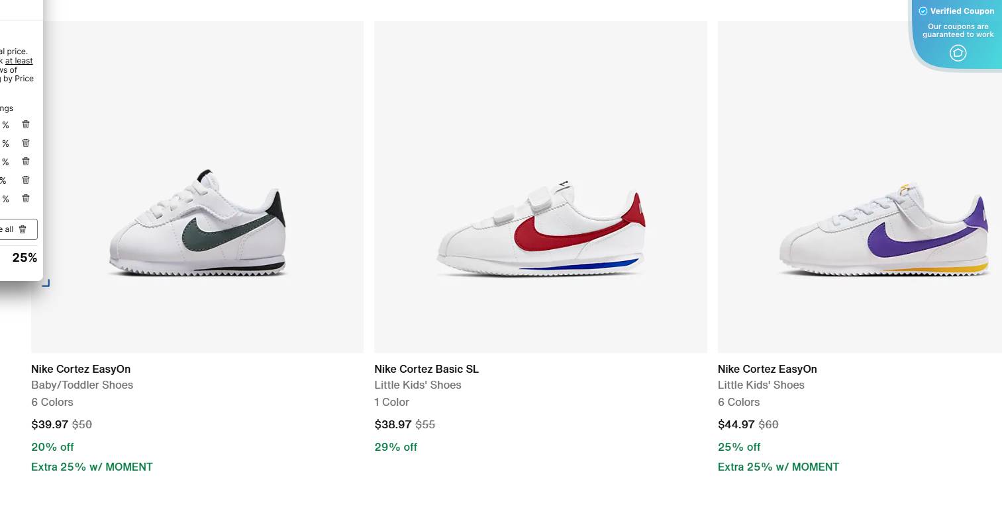Click "6 Colors" under the purple-swoosh EasyOn
Viewport: 1002px width, 505px height.
738,402
